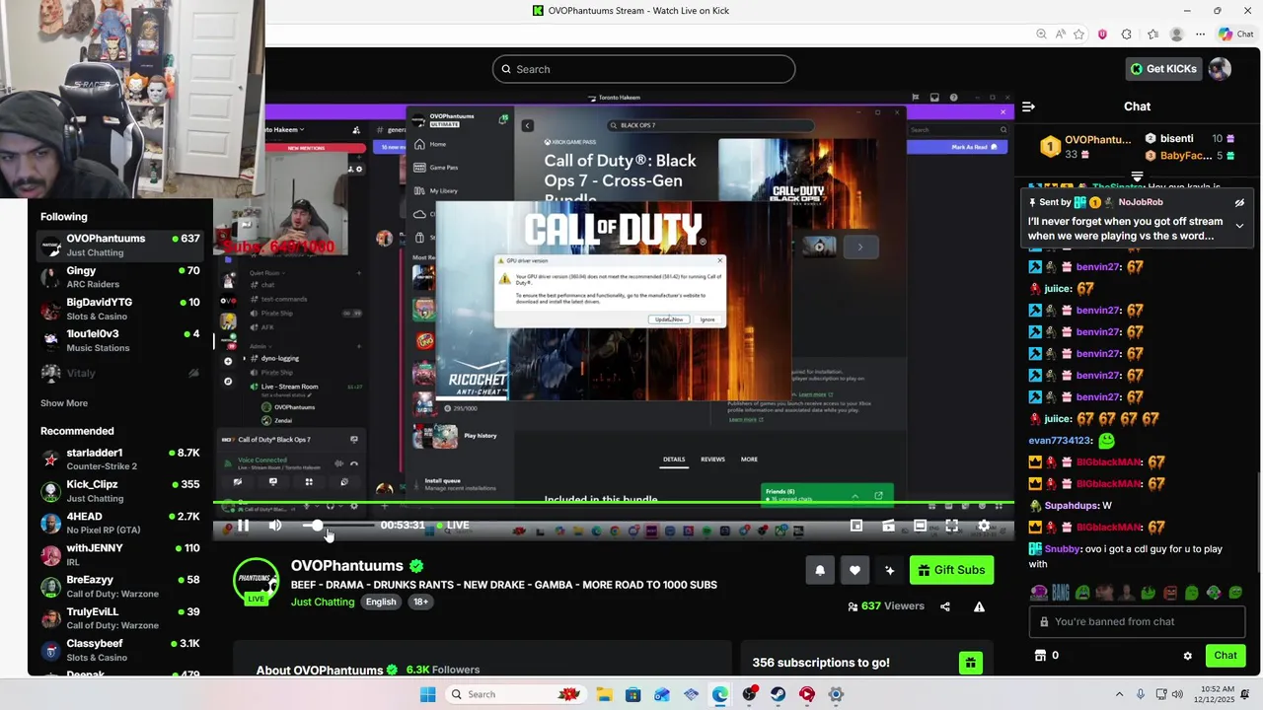Toggle theater mode in player
Screen dimensions: 1263x710
pyautogui.click(x=920, y=526)
